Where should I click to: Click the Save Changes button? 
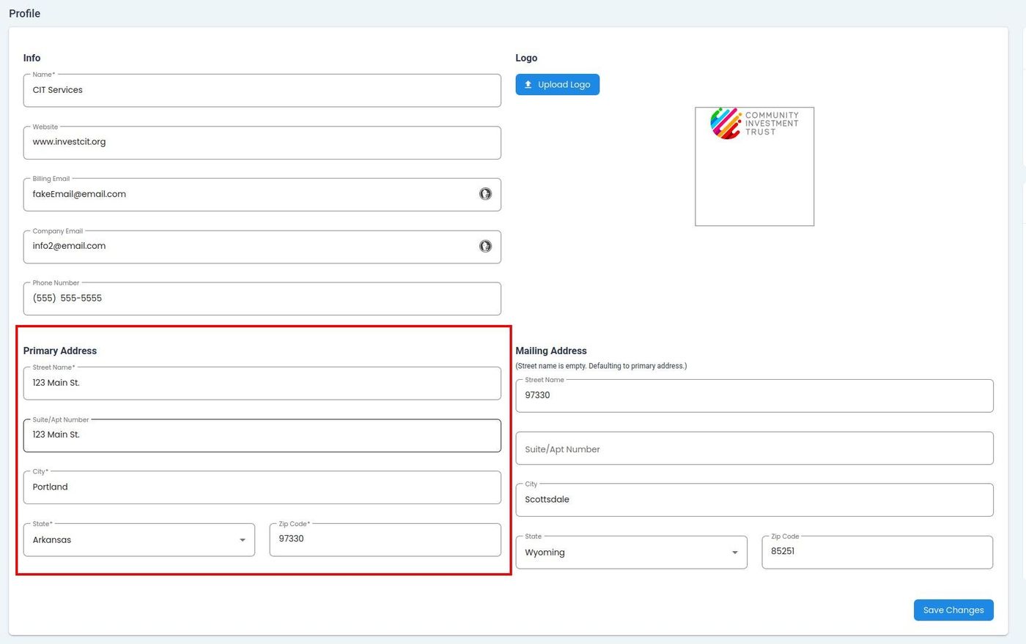click(x=953, y=610)
